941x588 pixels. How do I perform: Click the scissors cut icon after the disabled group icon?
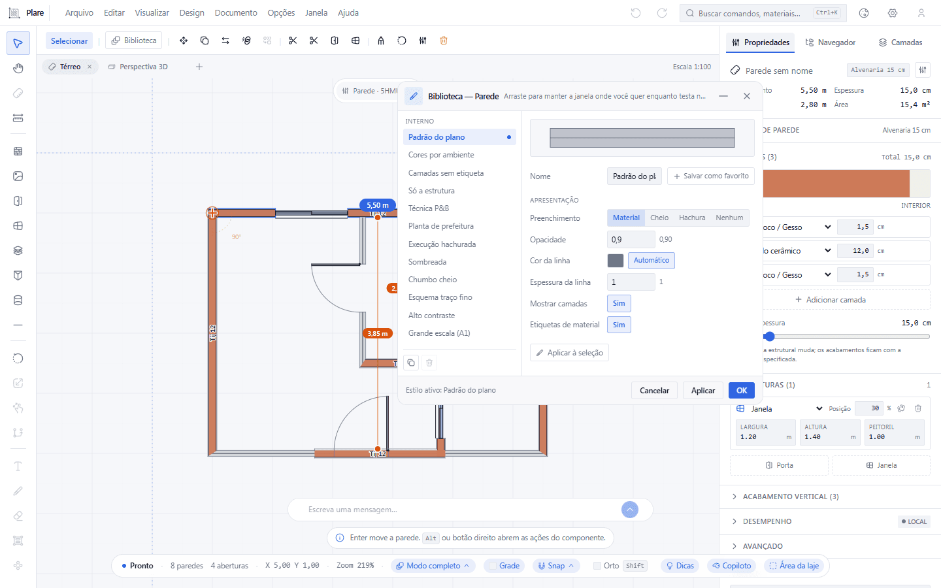click(x=293, y=41)
